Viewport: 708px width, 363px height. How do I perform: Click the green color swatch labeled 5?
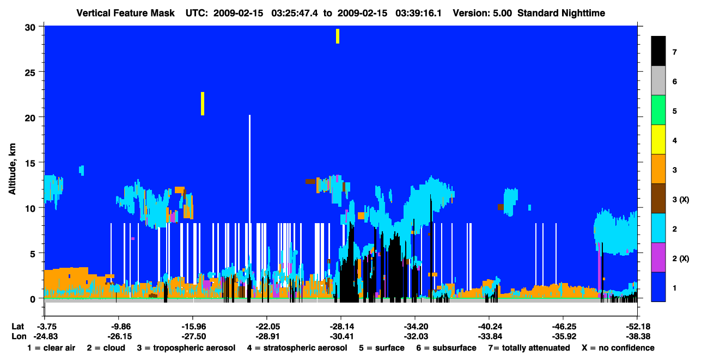pyautogui.click(x=658, y=110)
